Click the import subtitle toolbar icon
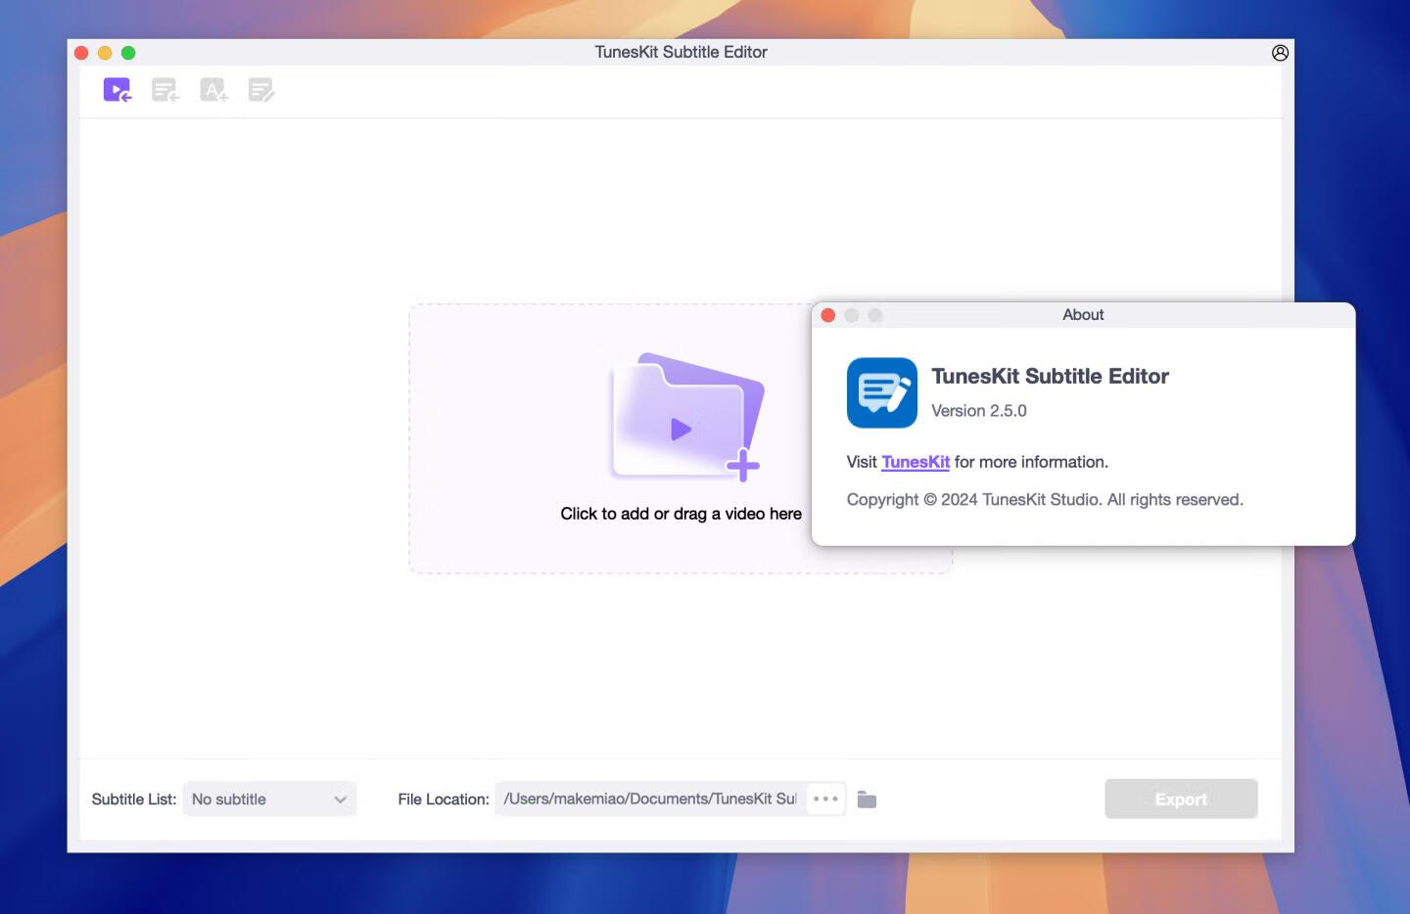 (165, 91)
